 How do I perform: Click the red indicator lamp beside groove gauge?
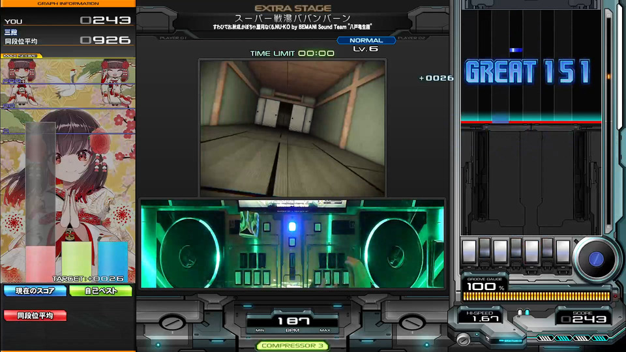click(x=615, y=296)
